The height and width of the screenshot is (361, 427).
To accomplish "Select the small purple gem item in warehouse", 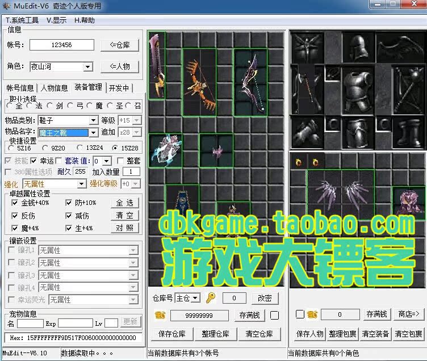I will (216, 150).
